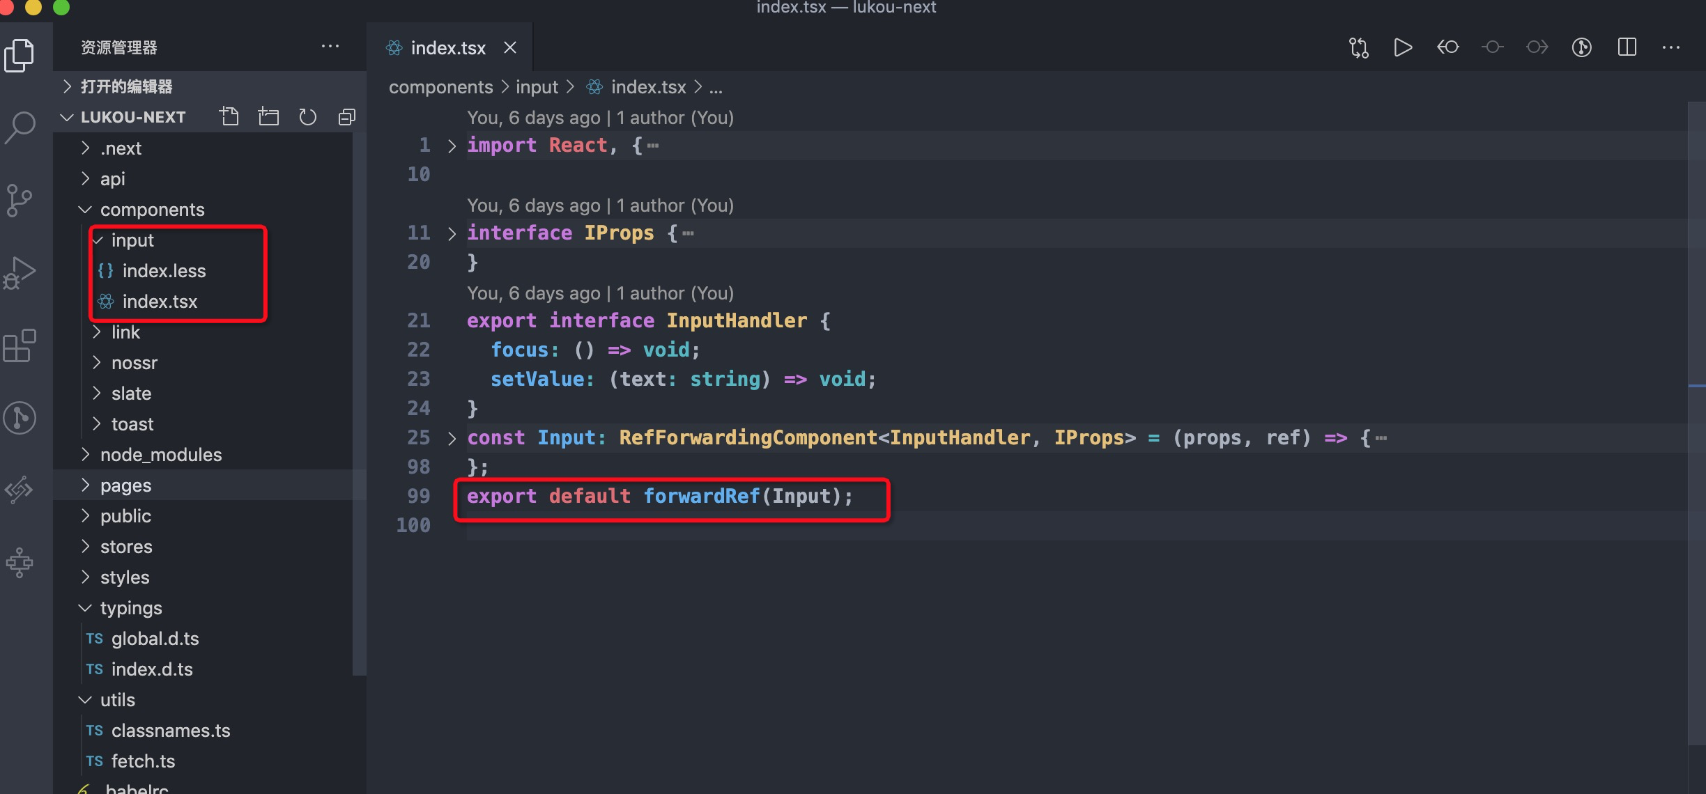This screenshot has height=794, width=1706.
Task: Open the Extensions view
Action: click(19, 345)
